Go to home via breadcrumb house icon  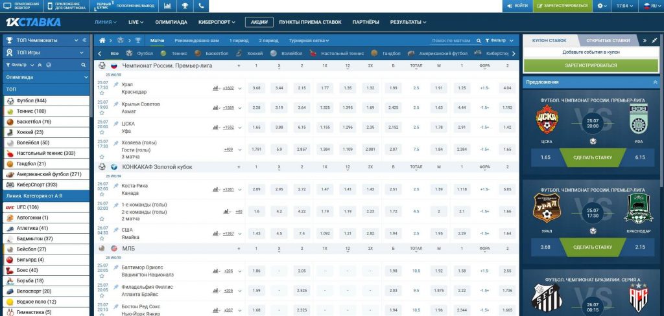102,40
